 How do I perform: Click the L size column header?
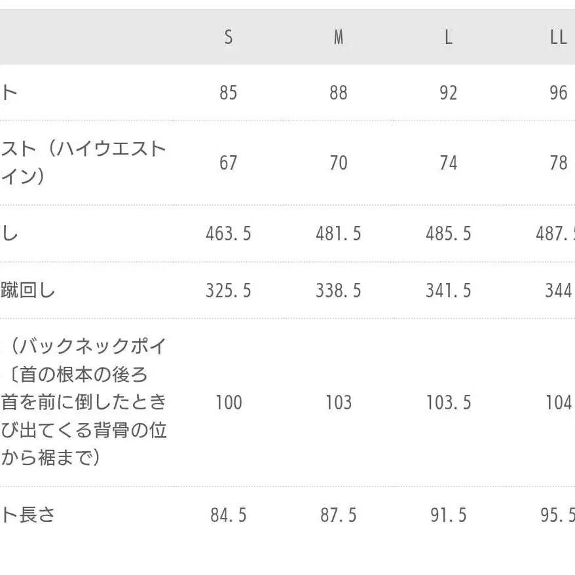(x=449, y=37)
